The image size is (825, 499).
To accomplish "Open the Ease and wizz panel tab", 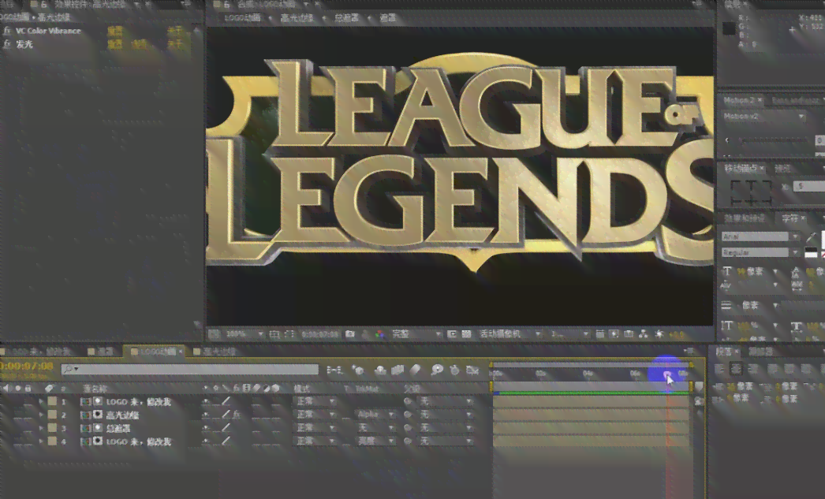I will click(x=796, y=100).
